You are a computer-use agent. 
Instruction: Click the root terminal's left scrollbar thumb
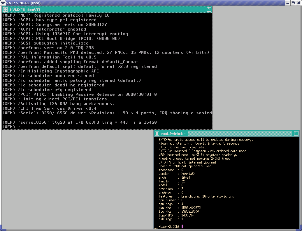click(x=156, y=228)
